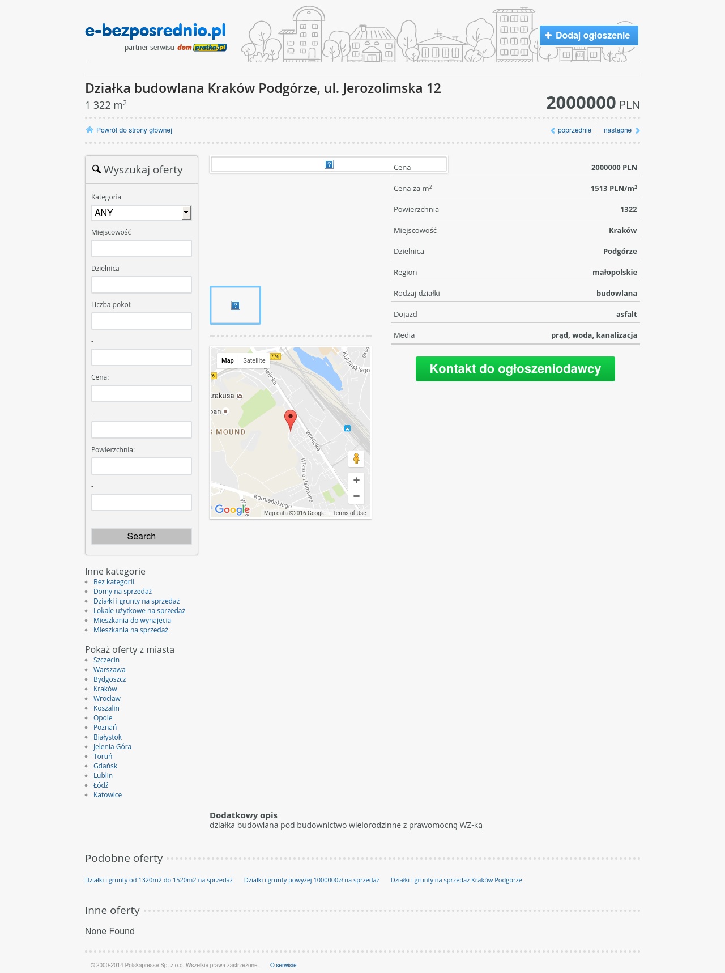Show offers from Jelenia Góra
Viewport: 725px width, 973px height.
112,747
